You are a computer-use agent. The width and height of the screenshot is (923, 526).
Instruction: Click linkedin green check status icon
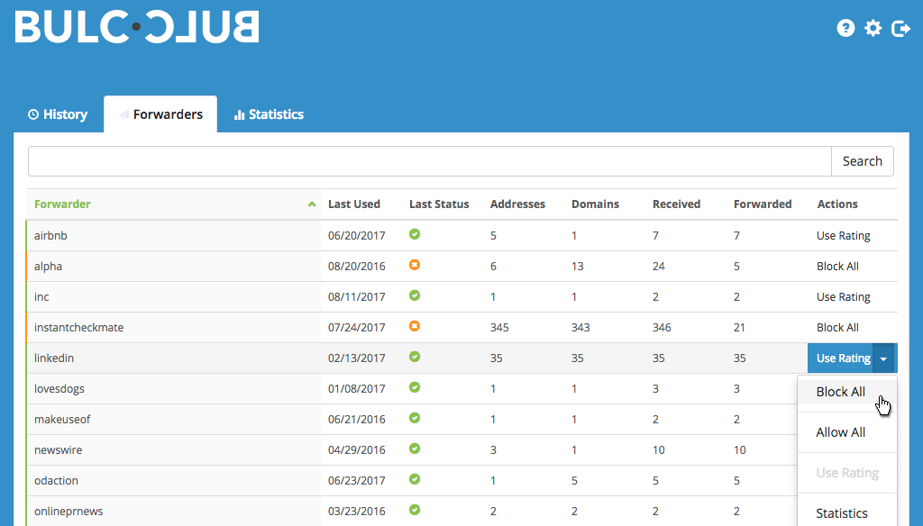pyautogui.click(x=415, y=357)
